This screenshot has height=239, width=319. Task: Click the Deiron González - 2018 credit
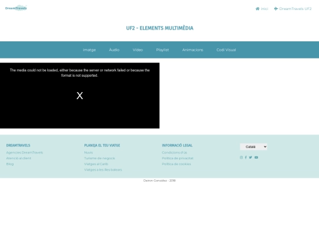click(x=159, y=181)
